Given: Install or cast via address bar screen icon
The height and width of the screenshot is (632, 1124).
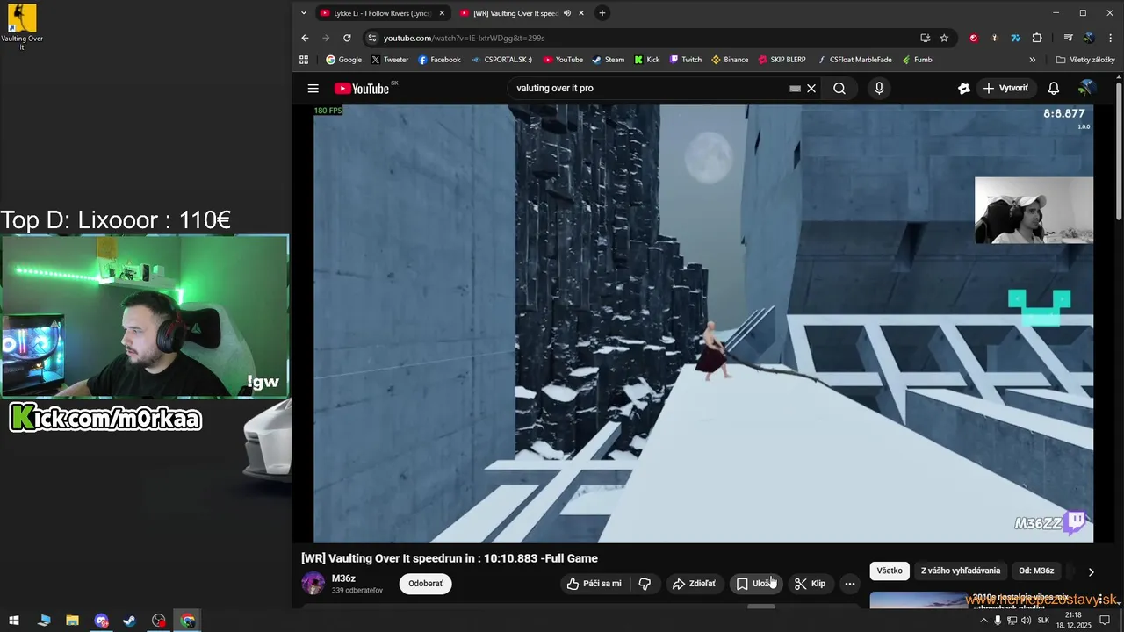Looking at the screenshot, I should (925, 38).
